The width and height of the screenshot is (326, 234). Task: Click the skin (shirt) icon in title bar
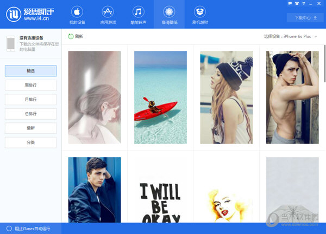[x=297, y=3]
